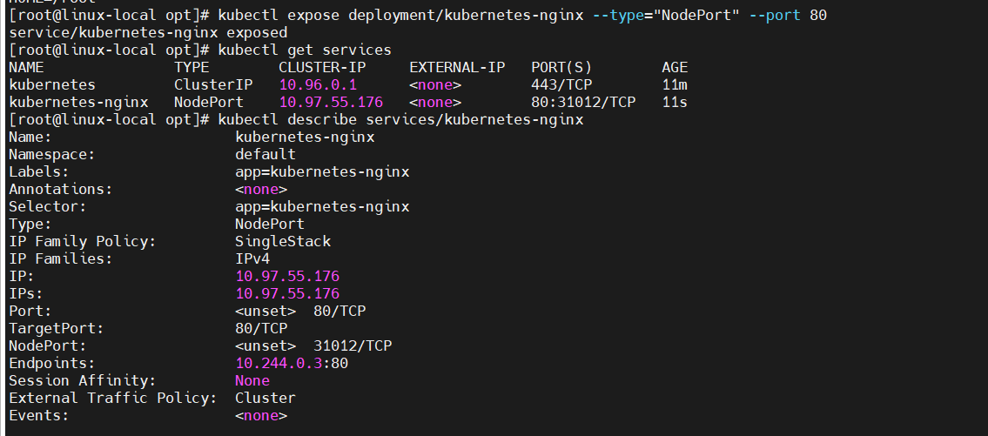The height and width of the screenshot is (436, 988).
Task: Click NodePort in the services table TYPE column
Action: point(209,102)
